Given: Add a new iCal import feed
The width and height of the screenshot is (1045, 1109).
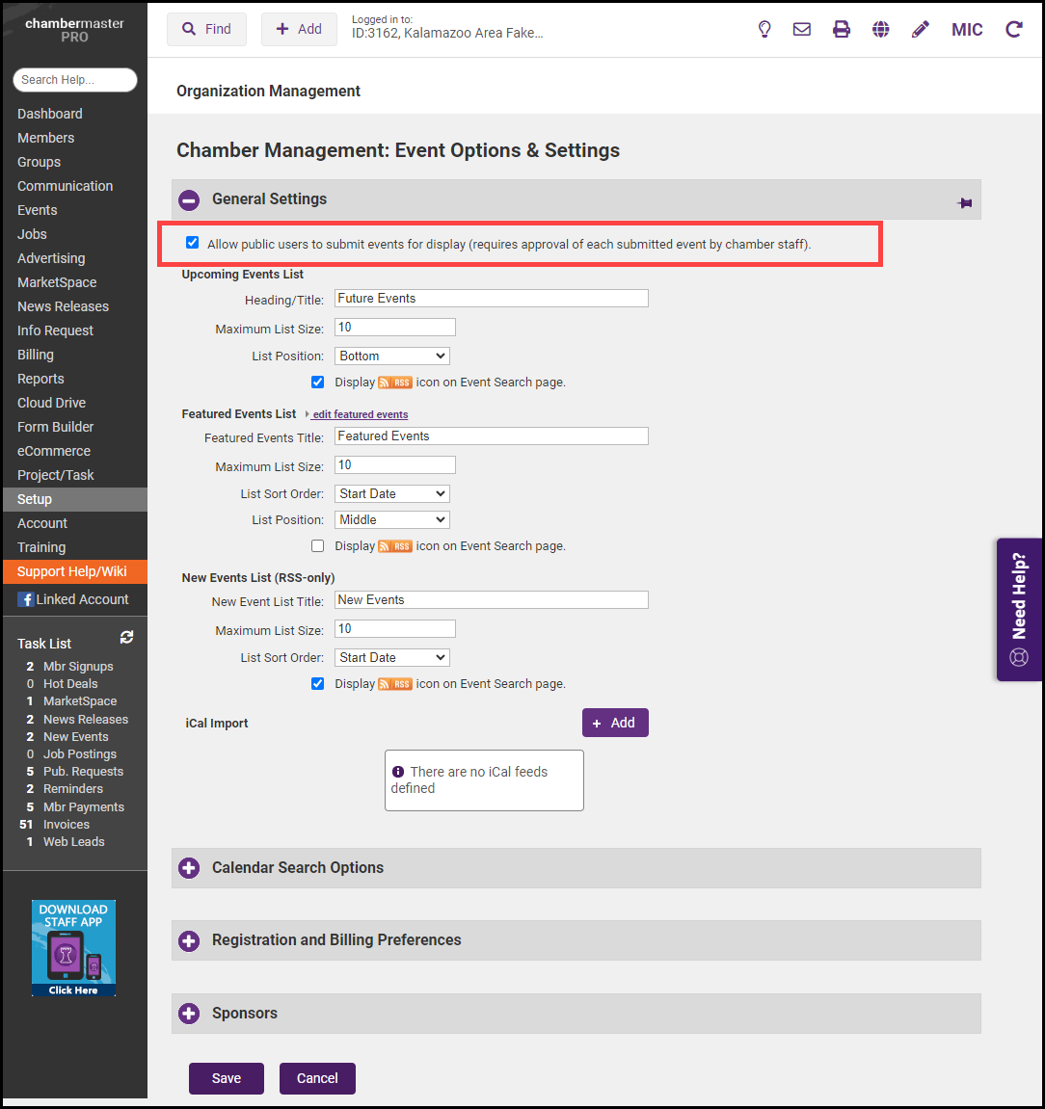Looking at the screenshot, I should pyautogui.click(x=615, y=723).
